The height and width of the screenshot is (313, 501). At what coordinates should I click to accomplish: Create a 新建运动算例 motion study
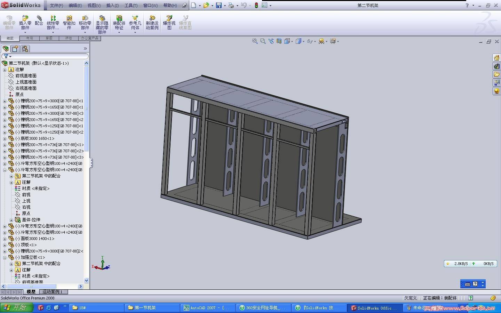coord(152,23)
